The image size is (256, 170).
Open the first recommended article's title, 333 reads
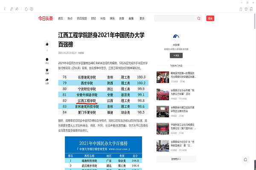click(183, 75)
